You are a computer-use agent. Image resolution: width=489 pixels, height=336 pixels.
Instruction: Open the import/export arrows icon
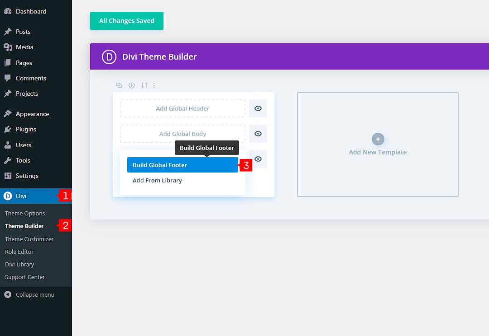[144, 85]
